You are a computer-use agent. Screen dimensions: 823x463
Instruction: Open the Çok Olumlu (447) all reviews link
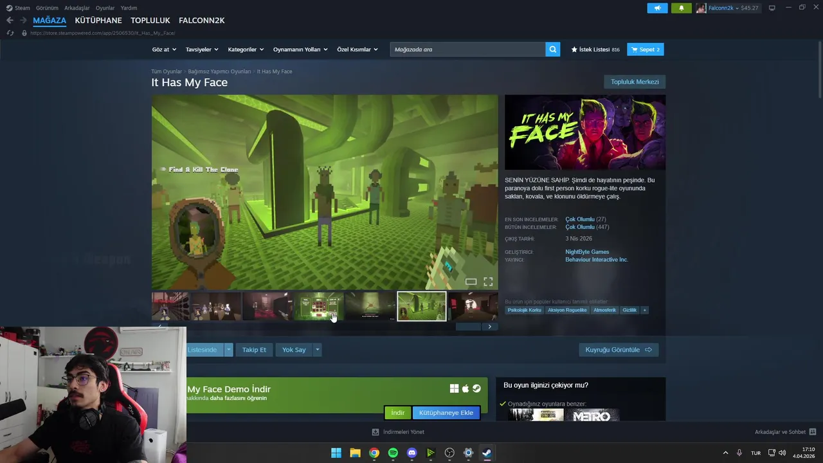pyautogui.click(x=580, y=227)
